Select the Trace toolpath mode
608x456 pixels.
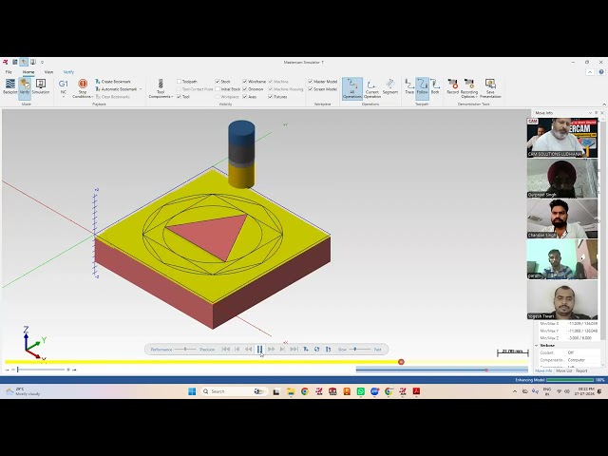click(x=409, y=86)
